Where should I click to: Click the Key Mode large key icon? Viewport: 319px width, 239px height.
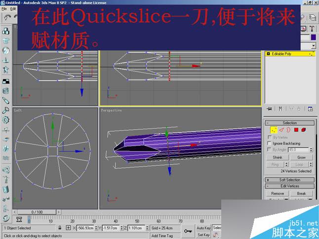[x=188, y=231]
